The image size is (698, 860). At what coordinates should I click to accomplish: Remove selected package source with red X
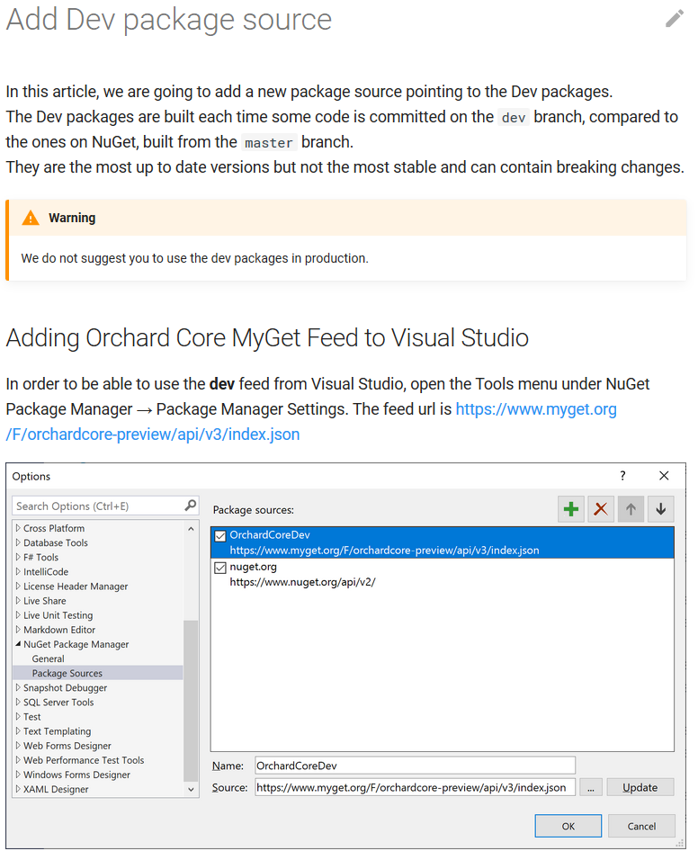pos(601,509)
